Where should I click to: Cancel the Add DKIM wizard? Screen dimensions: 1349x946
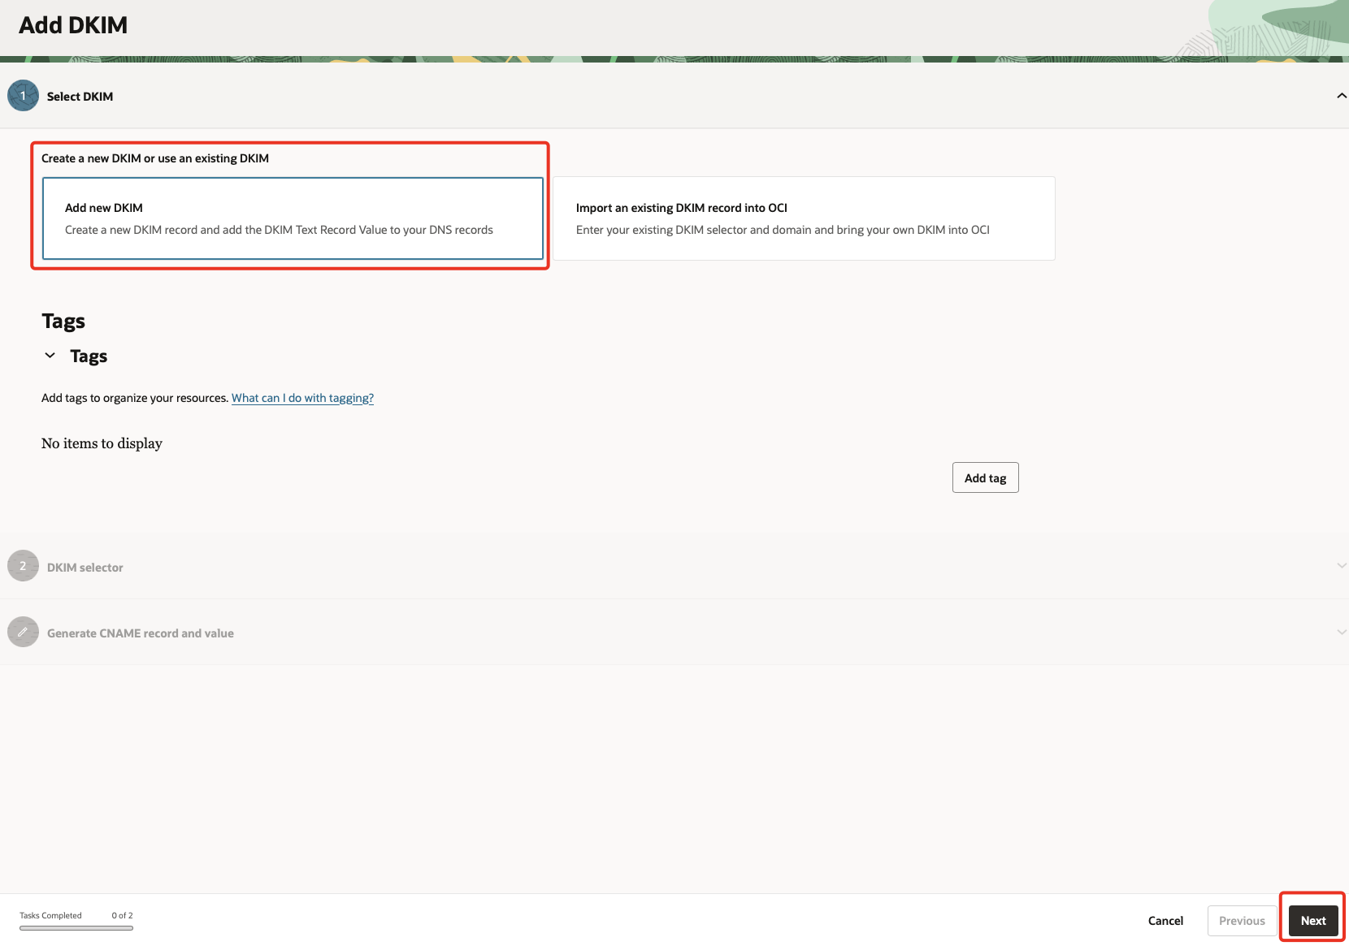[1165, 920]
